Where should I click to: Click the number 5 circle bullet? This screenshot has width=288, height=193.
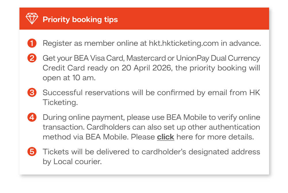pos(32,152)
